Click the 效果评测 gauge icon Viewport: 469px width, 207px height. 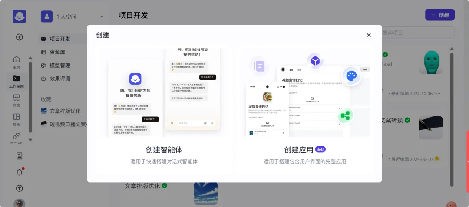pyautogui.click(x=44, y=79)
